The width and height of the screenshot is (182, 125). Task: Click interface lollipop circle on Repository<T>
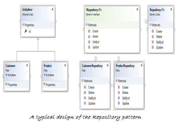pos(146,21)
